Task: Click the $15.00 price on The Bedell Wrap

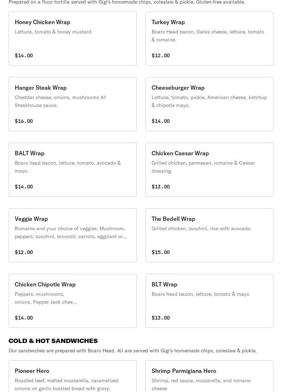Action: click(x=161, y=252)
